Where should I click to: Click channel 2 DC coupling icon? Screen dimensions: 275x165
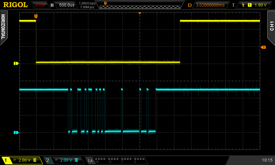[x=56, y=160]
